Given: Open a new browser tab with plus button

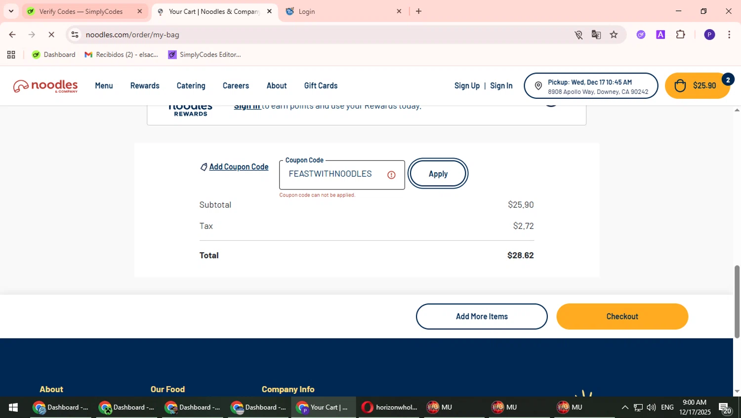Looking at the screenshot, I should tap(418, 11).
